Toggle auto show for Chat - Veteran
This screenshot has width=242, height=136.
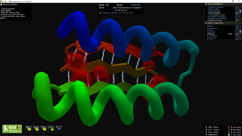[231, 130]
